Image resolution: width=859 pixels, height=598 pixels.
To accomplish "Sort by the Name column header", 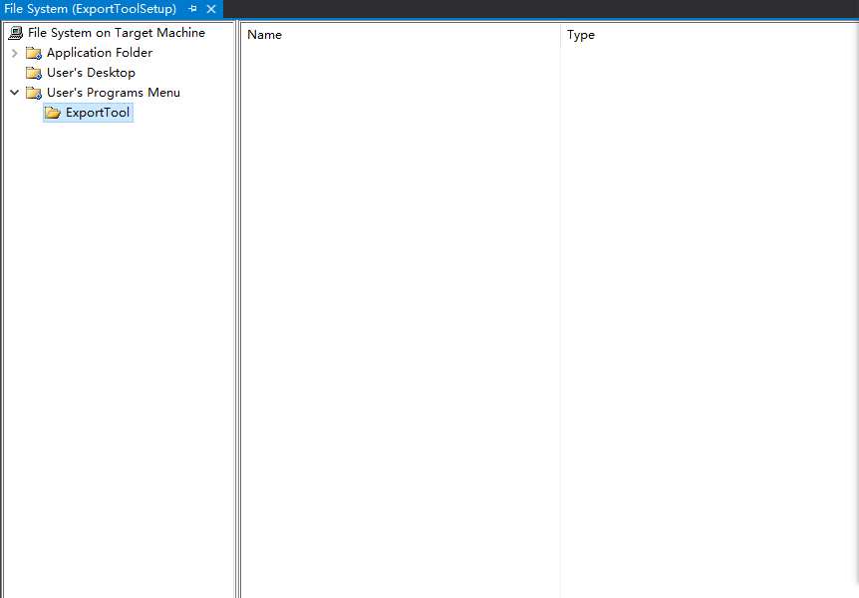I will 399,35.
